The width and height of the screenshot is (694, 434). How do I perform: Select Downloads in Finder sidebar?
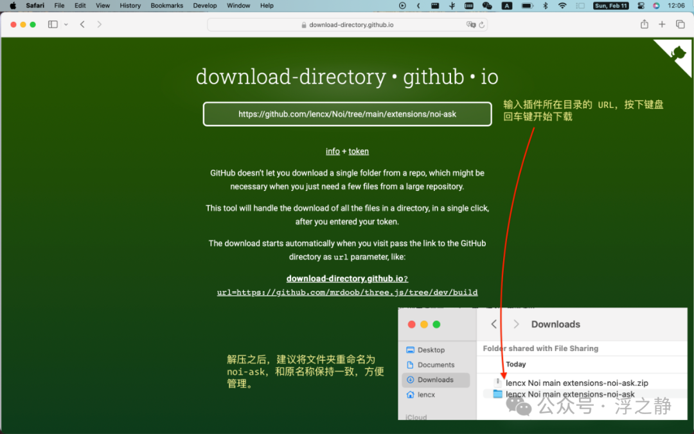coord(436,380)
